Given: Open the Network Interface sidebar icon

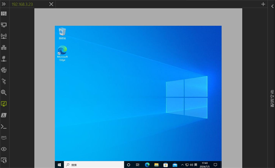Looking at the screenshot, I should (4, 25).
